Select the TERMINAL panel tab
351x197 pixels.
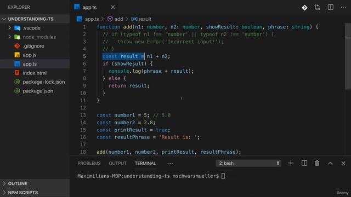coord(145,163)
